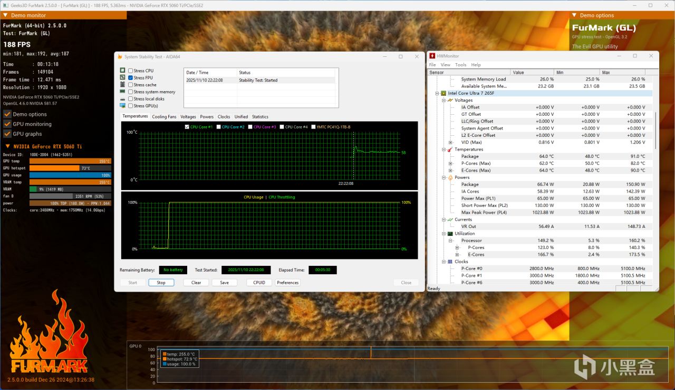The image size is (675, 390).
Task: Switch to the Powers tab in AIDA64
Action: (207, 117)
